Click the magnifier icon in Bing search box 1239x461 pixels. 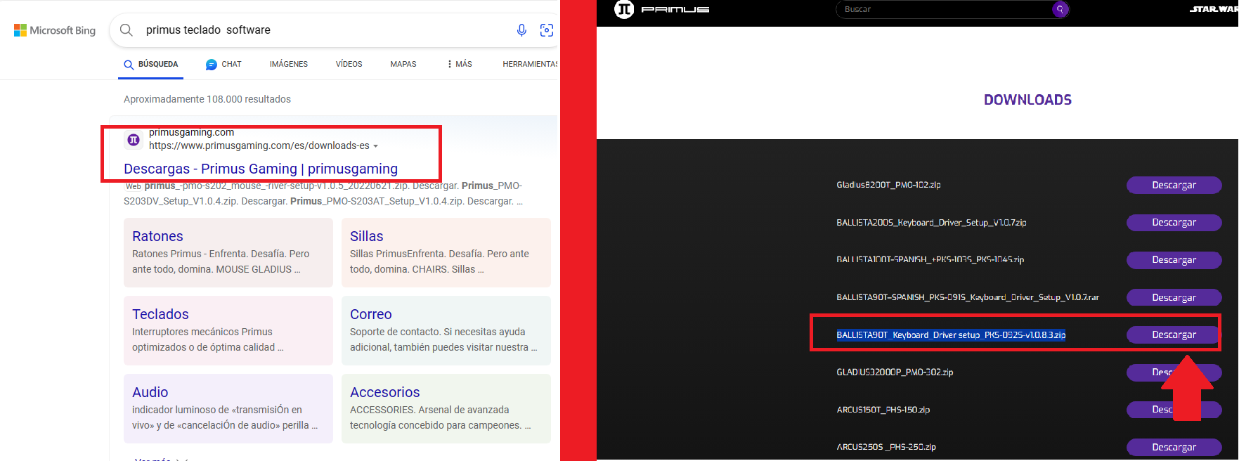point(127,30)
